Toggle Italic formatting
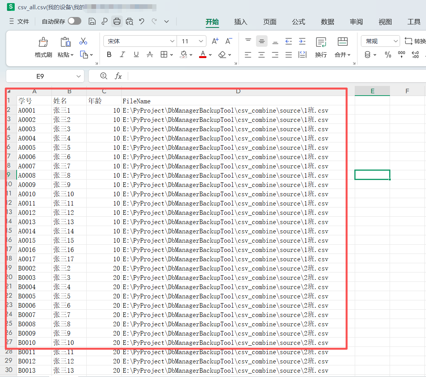 (122, 55)
